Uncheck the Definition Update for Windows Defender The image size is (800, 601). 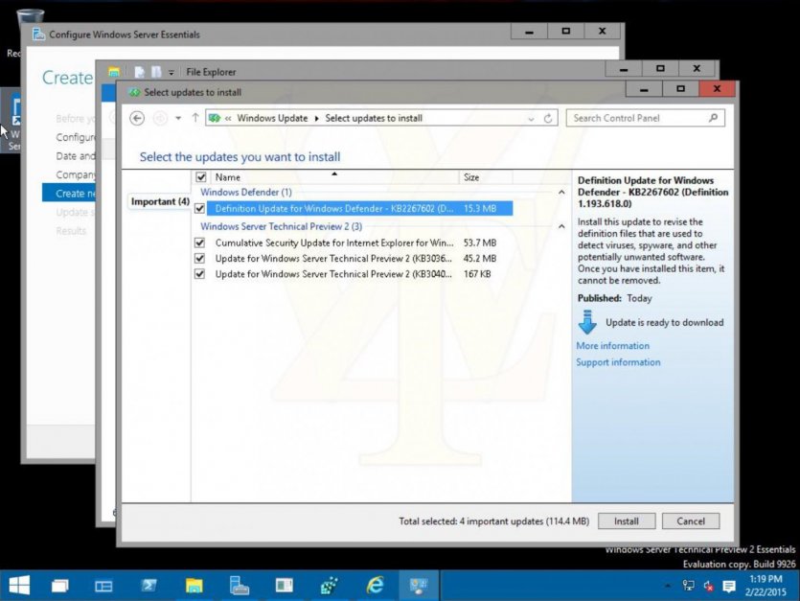200,208
